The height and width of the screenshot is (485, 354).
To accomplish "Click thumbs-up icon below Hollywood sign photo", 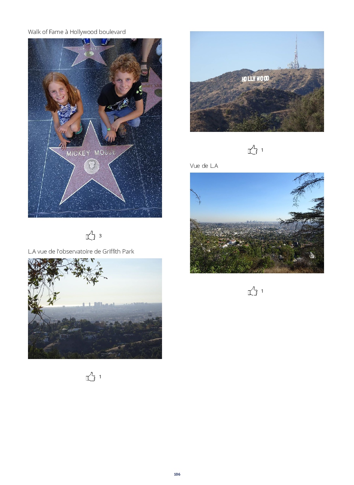I will pos(253,150).
